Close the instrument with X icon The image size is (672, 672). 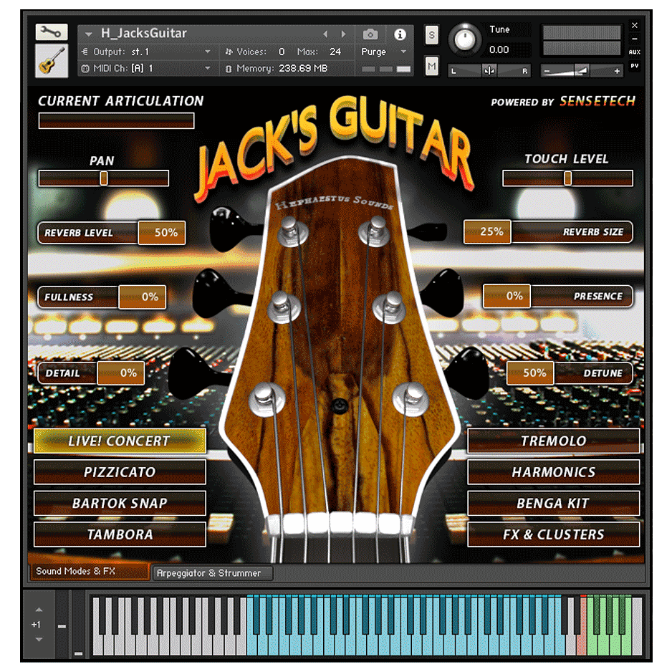[x=635, y=25]
